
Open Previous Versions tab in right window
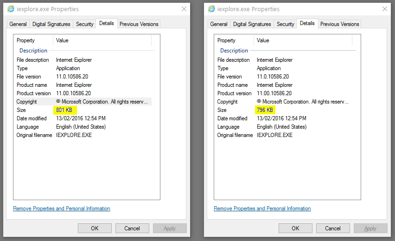point(339,24)
